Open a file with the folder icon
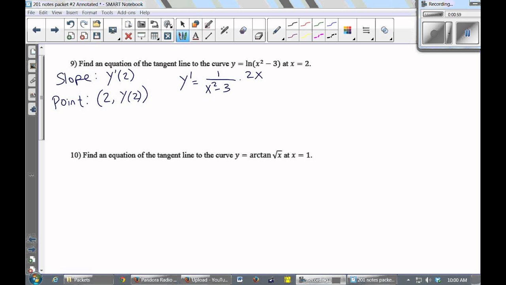 pos(96,24)
